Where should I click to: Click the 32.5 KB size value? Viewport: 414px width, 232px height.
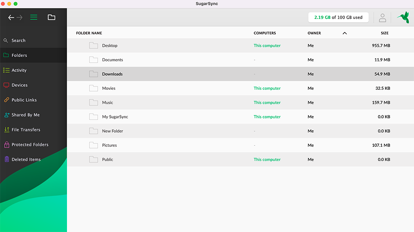coord(382,88)
